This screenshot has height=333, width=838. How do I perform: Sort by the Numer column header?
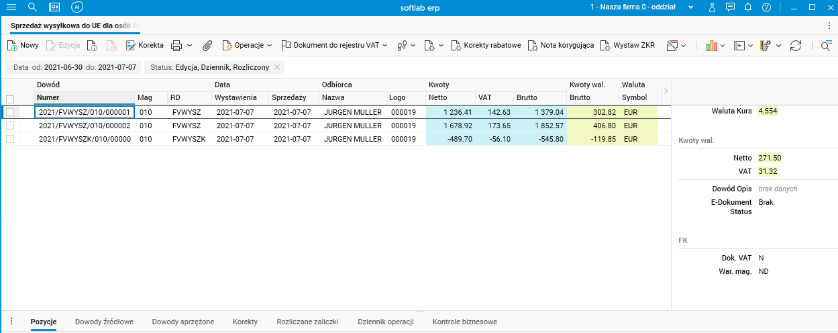tap(84, 98)
